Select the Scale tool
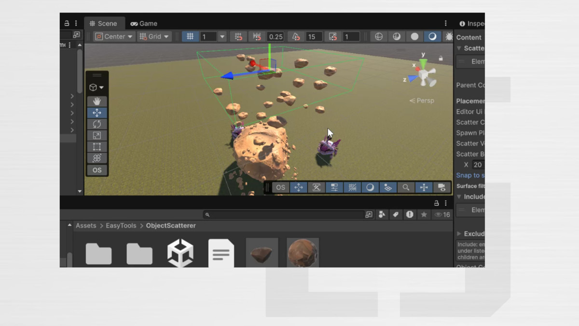The width and height of the screenshot is (579, 326). (x=97, y=135)
